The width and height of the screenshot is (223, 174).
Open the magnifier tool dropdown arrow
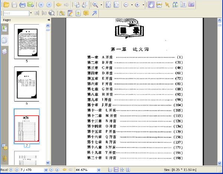pyautogui.click(x=101, y=5)
